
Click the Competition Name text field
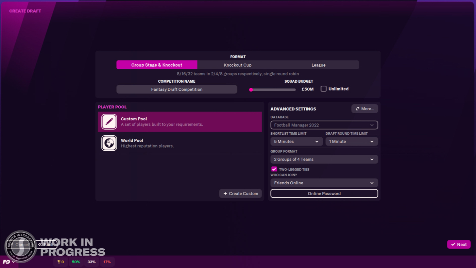[177, 89]
